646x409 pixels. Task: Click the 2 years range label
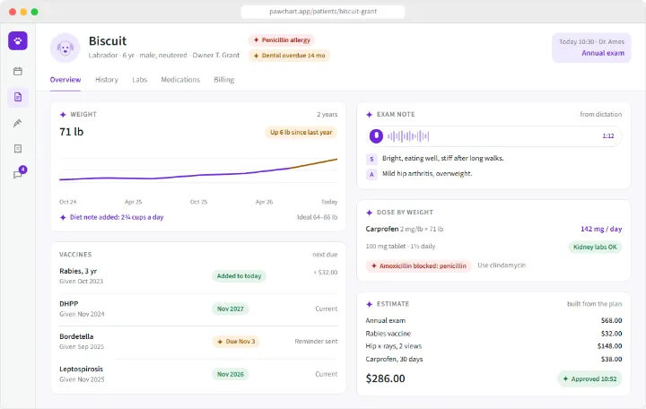(327, 115)
